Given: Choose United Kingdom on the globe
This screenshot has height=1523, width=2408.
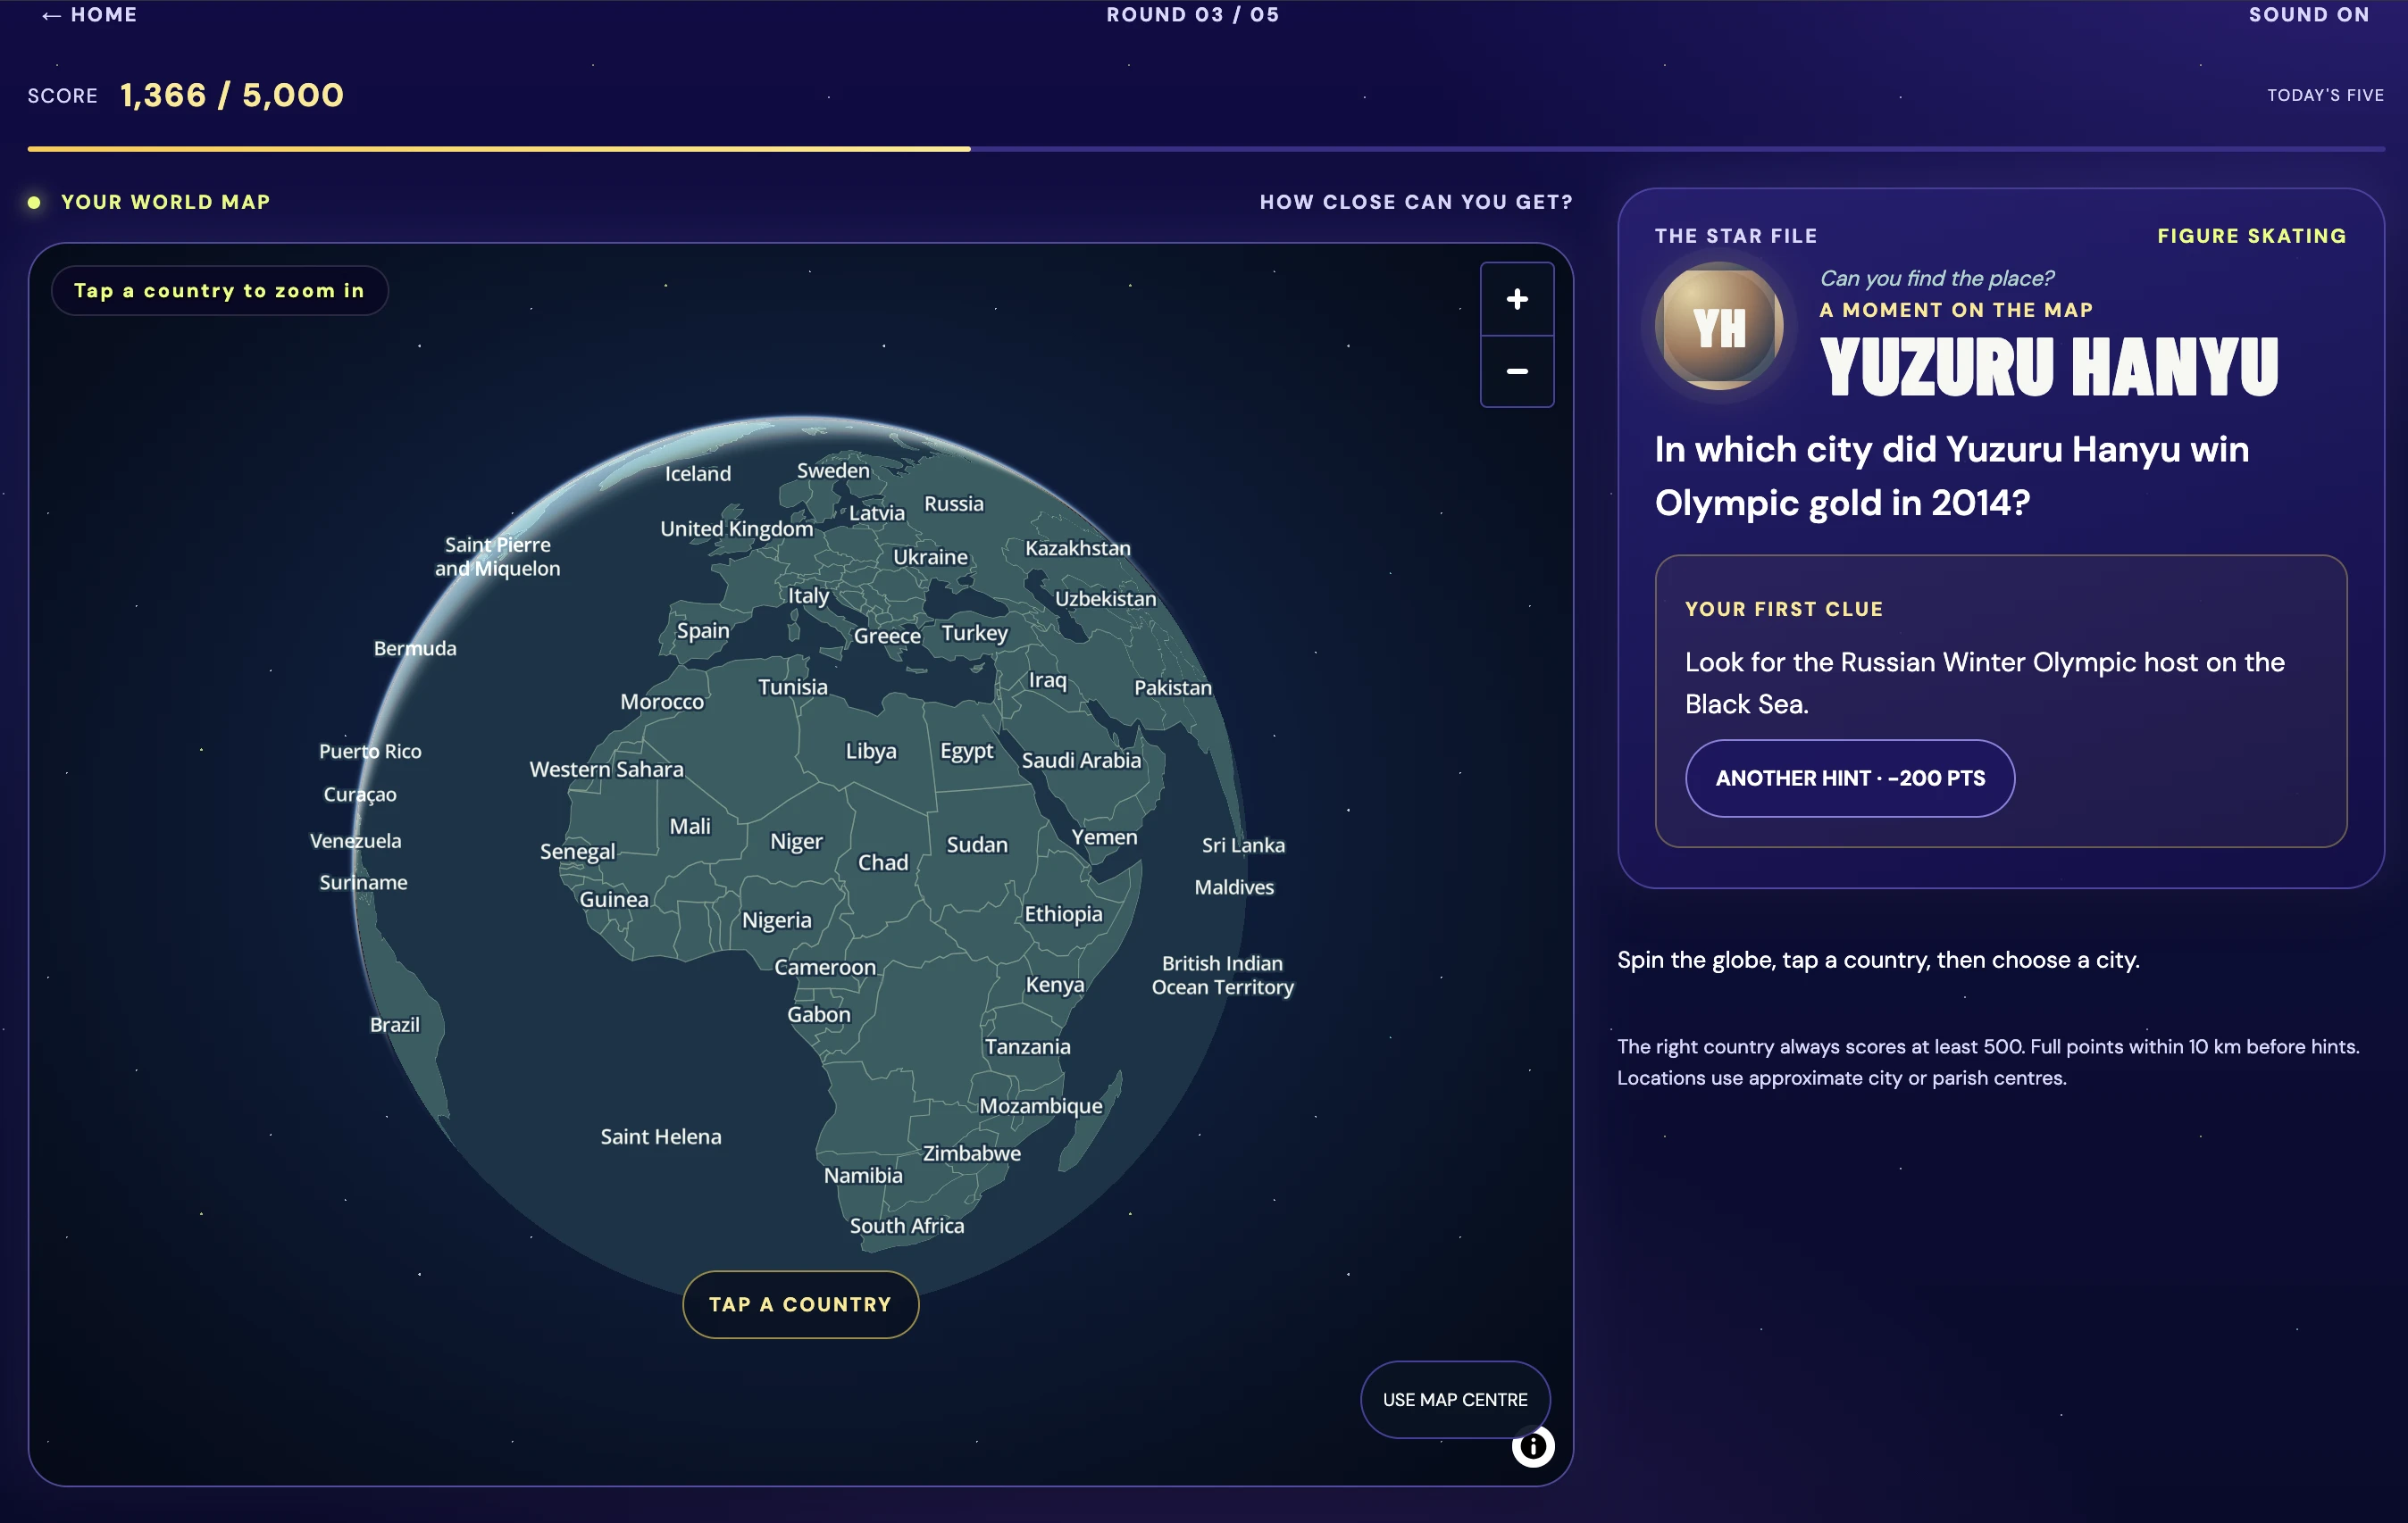Looking at the screenshot, I should [x=736, y=528].
